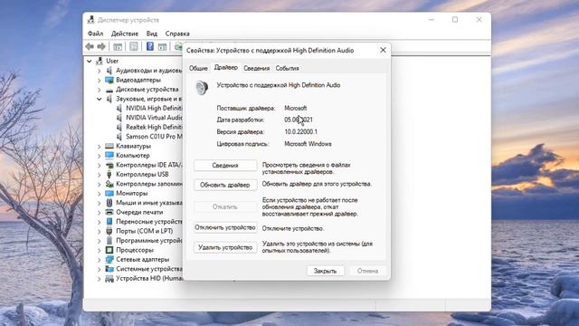Expand the Сетевые адаптеры node
This screenshot has height=326, width=579.
click(x=99, y=260)
